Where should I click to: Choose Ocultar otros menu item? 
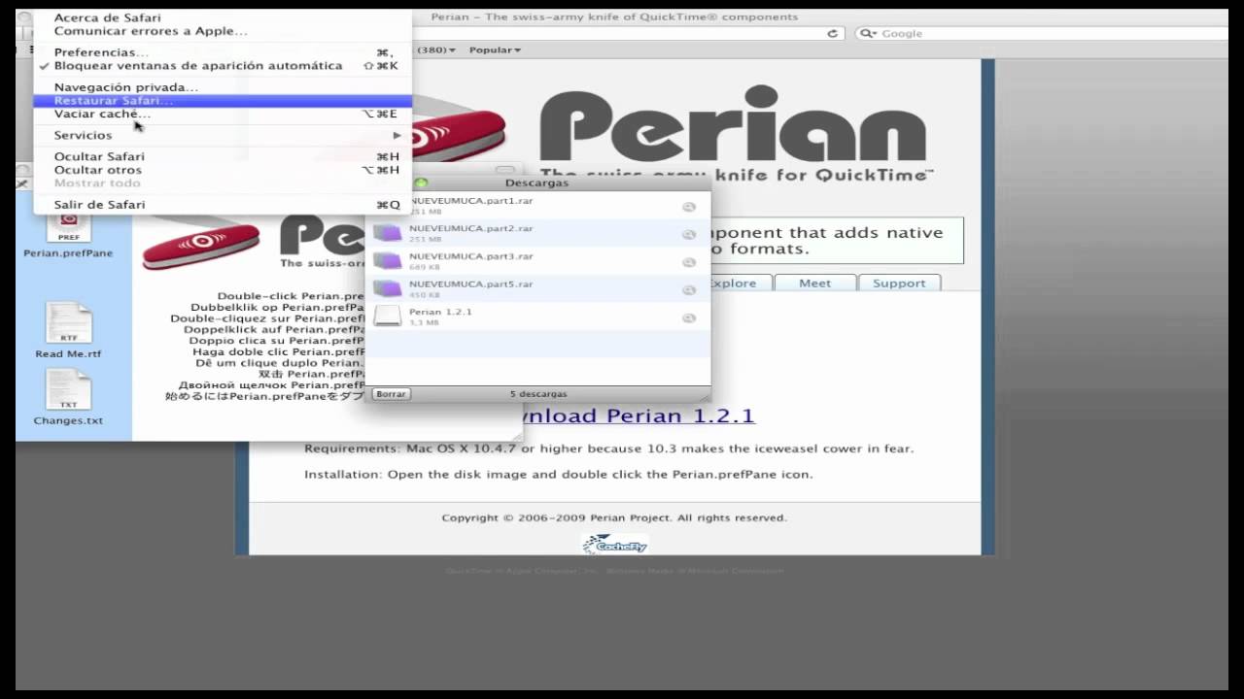tap(223, 170)
